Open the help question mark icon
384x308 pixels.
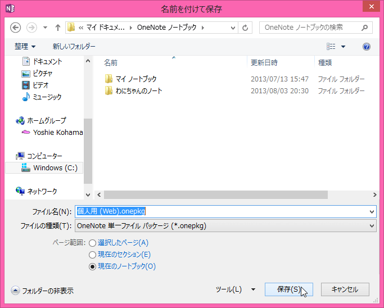coord(367,47)
